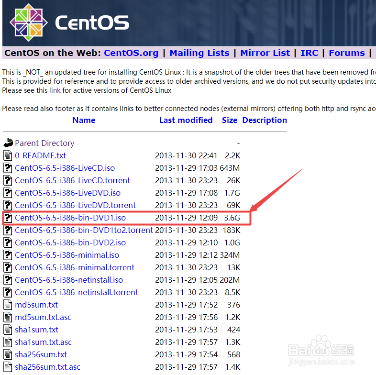Viewport: 376px width, 375px height.
Task: Click the Parent Directory back-arrow icon
Action: [x=8, y=143]
